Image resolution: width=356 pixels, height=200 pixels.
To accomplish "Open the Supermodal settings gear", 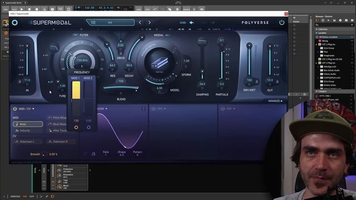I will tap(15, 22).
